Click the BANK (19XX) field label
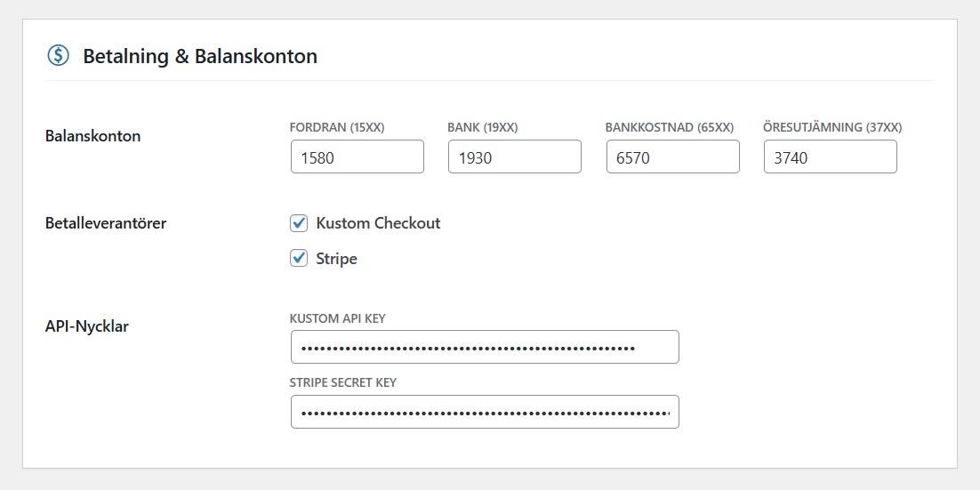The image size is (980, 490). point(483,127)
